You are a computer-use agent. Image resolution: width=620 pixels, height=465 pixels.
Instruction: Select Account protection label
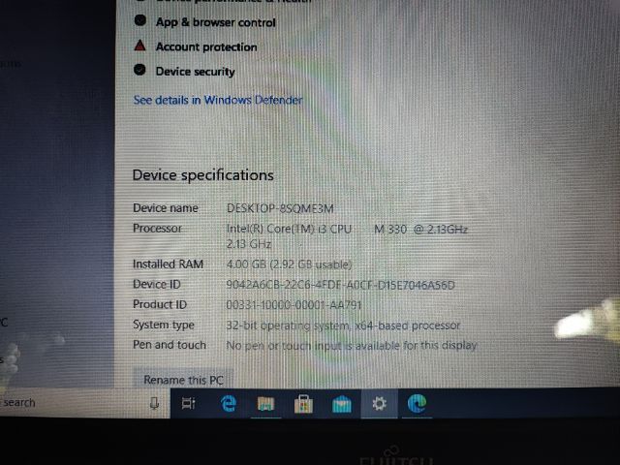pos(206,47)
